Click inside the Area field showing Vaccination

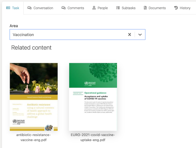tap(77, 35)
